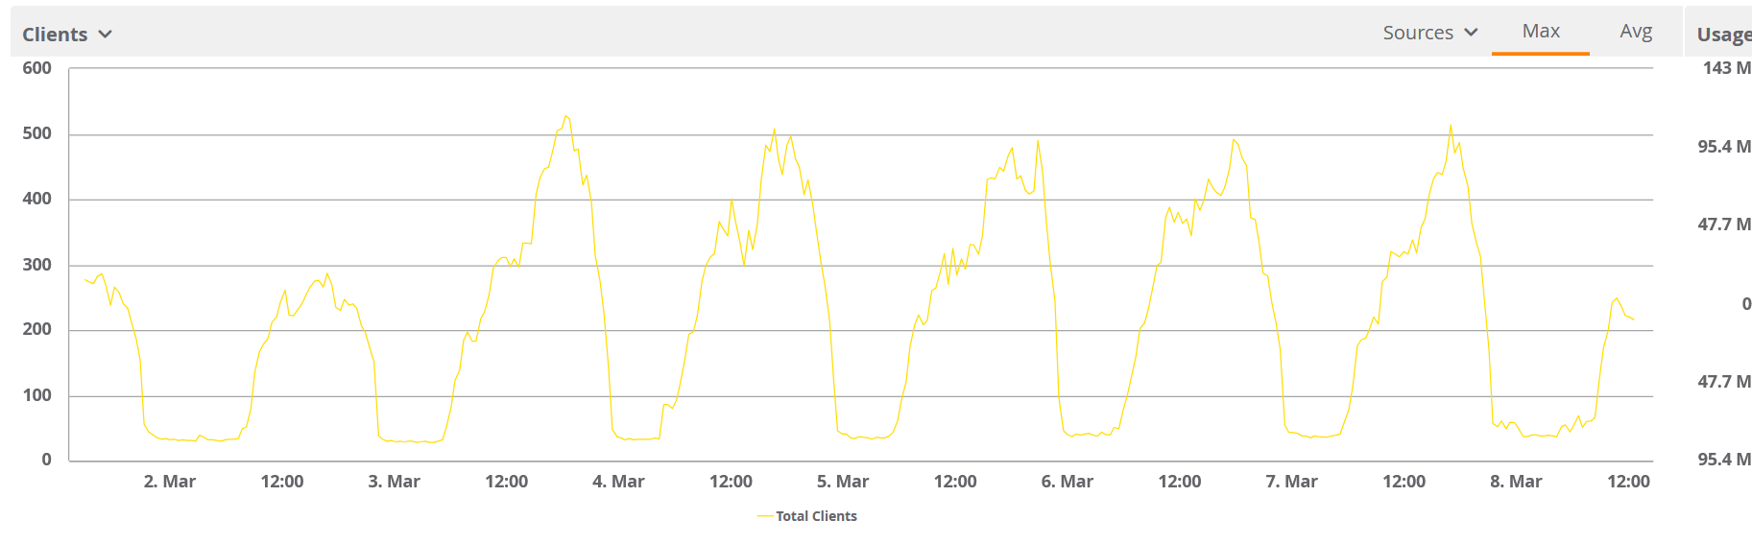Click the 143 M usage axis label
1752x544 pixels.
coord(1726,68)
